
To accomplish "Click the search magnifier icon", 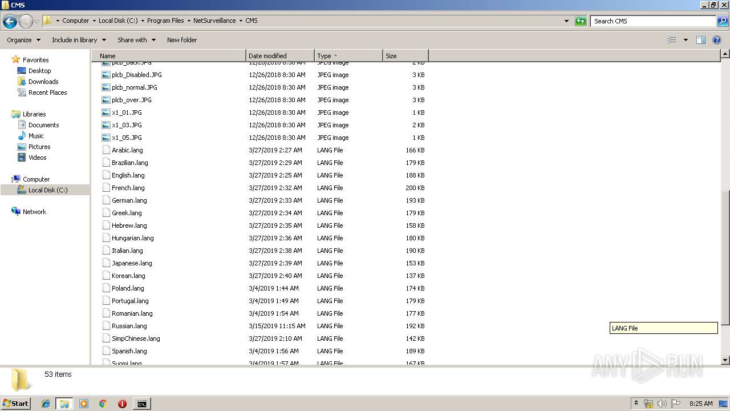I will coord(722,21).
